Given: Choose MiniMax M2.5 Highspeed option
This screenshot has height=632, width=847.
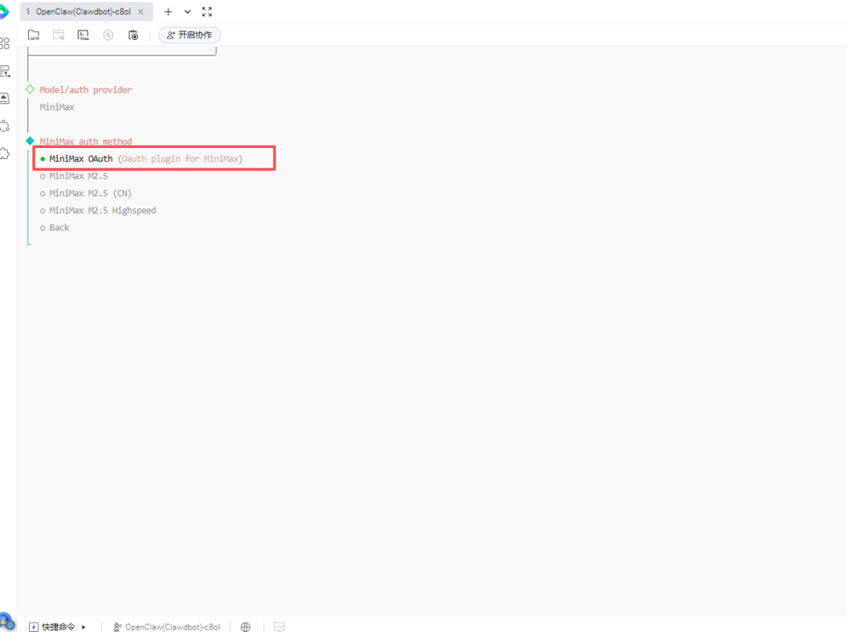Looking at the screenshot, I should (98, 211).
